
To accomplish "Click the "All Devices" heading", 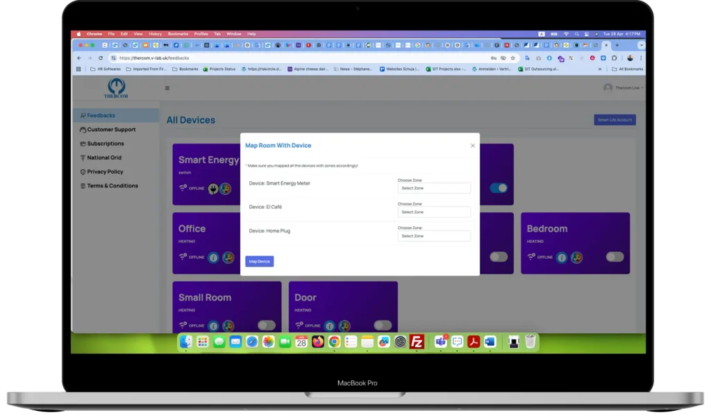I will point(191,120).
